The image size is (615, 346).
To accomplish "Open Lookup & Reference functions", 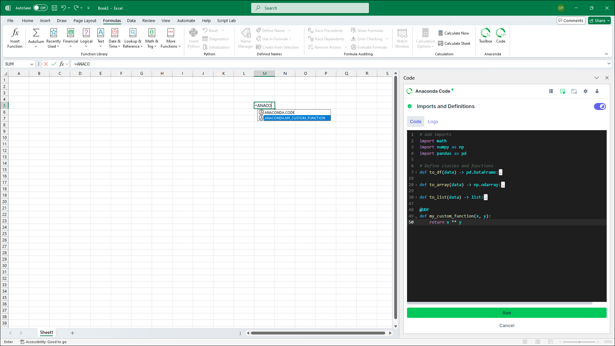I will (133, 38).
